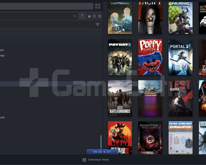Open the collection dropdown chevron
The height and width of the screenshot is (165, 206).
pyautogui.click(x=75, y=16)
